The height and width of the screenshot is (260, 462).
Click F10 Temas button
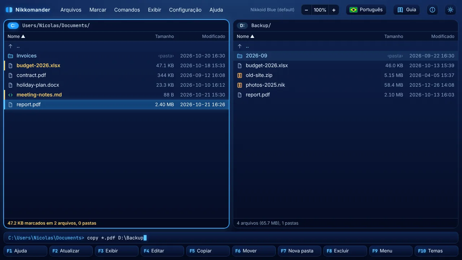coord(436,251)
